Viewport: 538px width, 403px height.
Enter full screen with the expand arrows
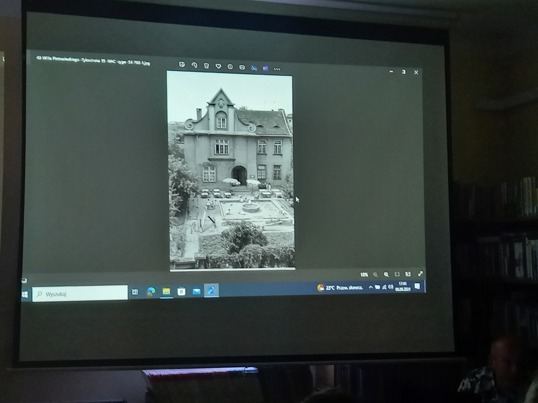pyautogui.click(x=420, y=273)
